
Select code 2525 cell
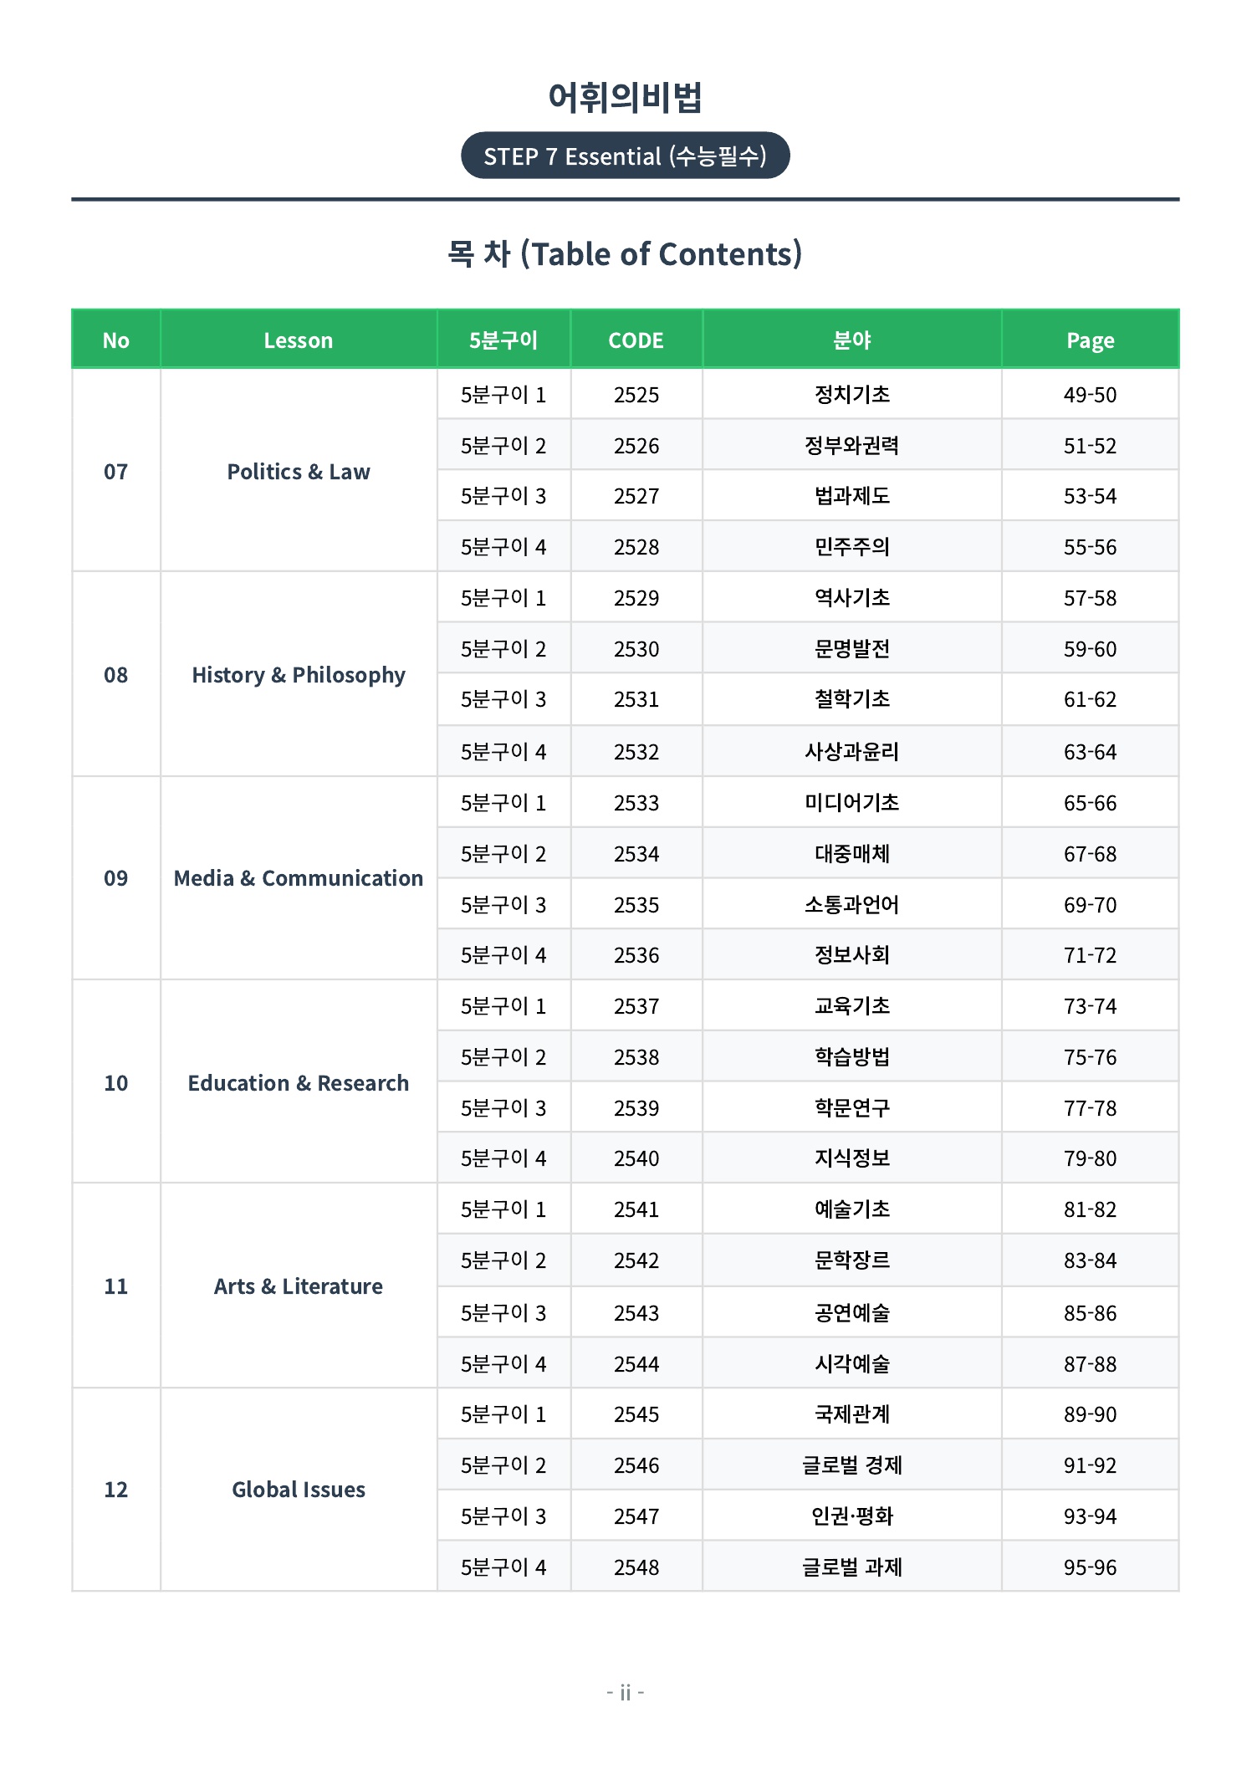tap(636, 394)
